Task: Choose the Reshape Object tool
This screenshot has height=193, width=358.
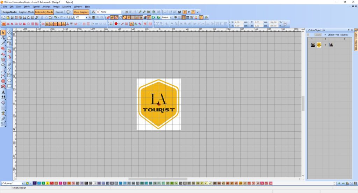Action: click(x=3, y=38)
